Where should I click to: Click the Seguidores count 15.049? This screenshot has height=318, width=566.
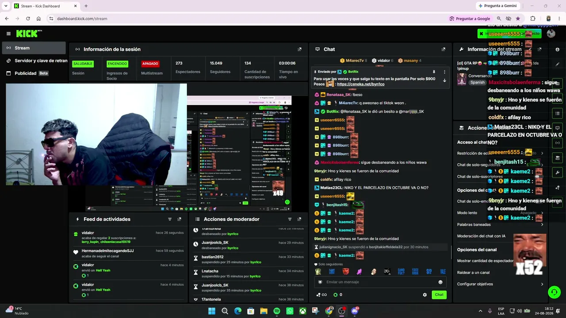[216, 63]
